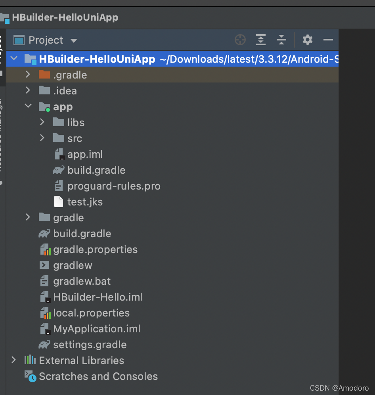Select local.properties file name
375x395 pixels.
(x=92, y=313)
